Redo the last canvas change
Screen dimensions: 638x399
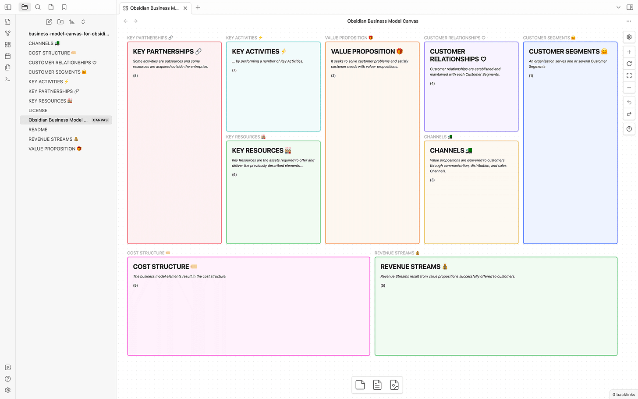point(629,114)
